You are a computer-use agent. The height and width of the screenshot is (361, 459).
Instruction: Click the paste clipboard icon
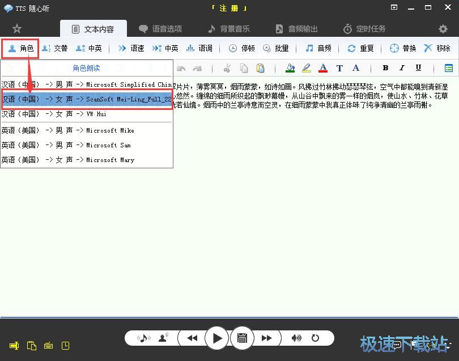[260, 68]
